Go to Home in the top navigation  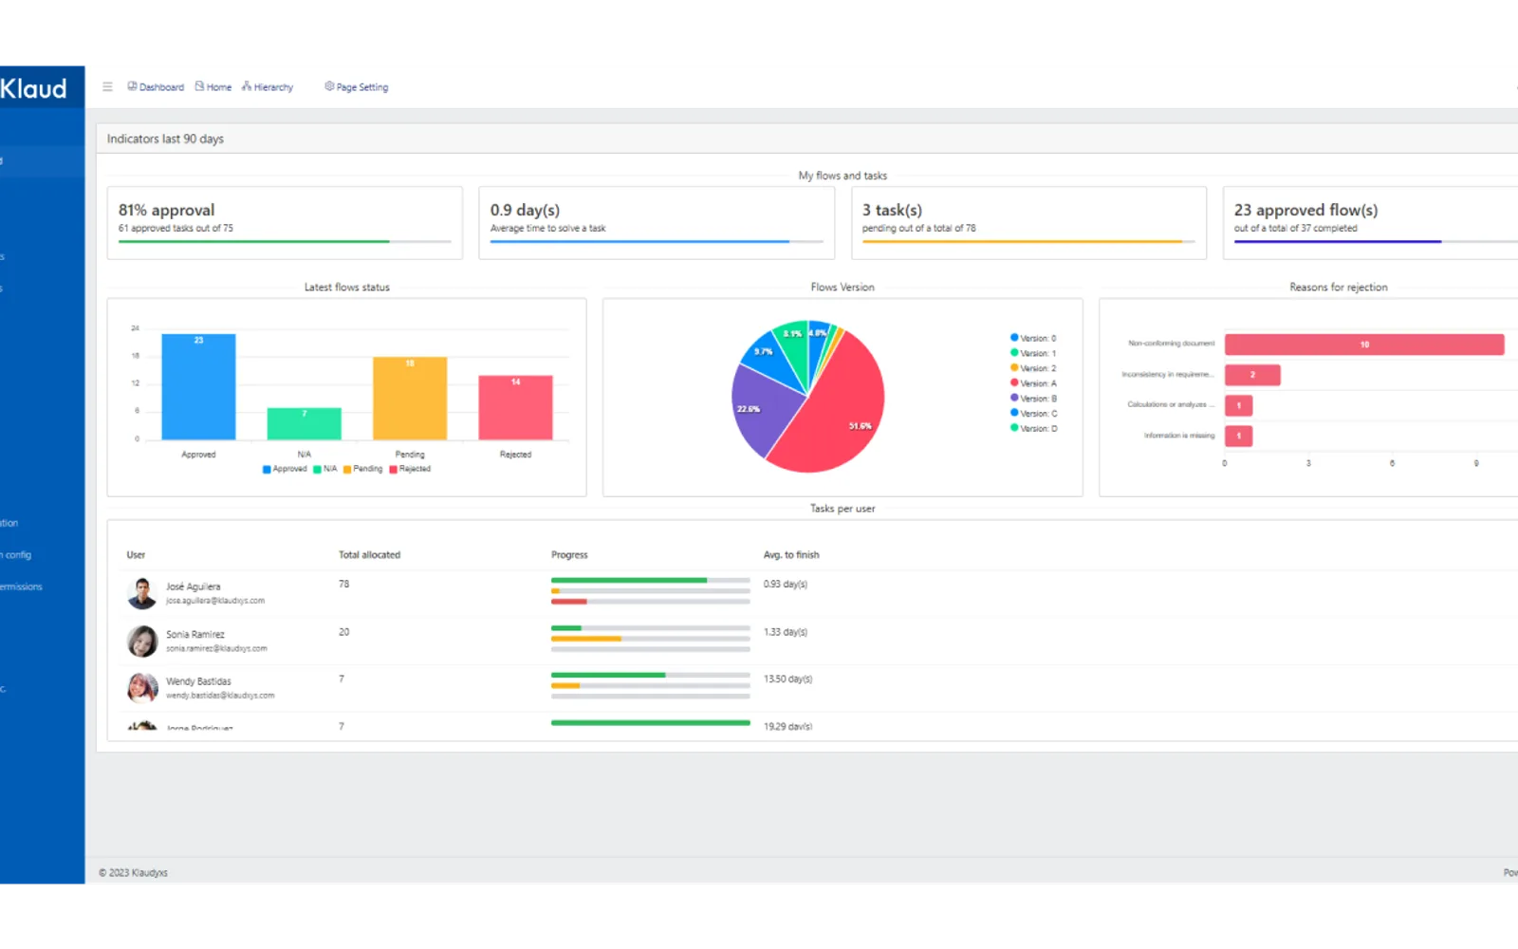[x=213, y=86]
